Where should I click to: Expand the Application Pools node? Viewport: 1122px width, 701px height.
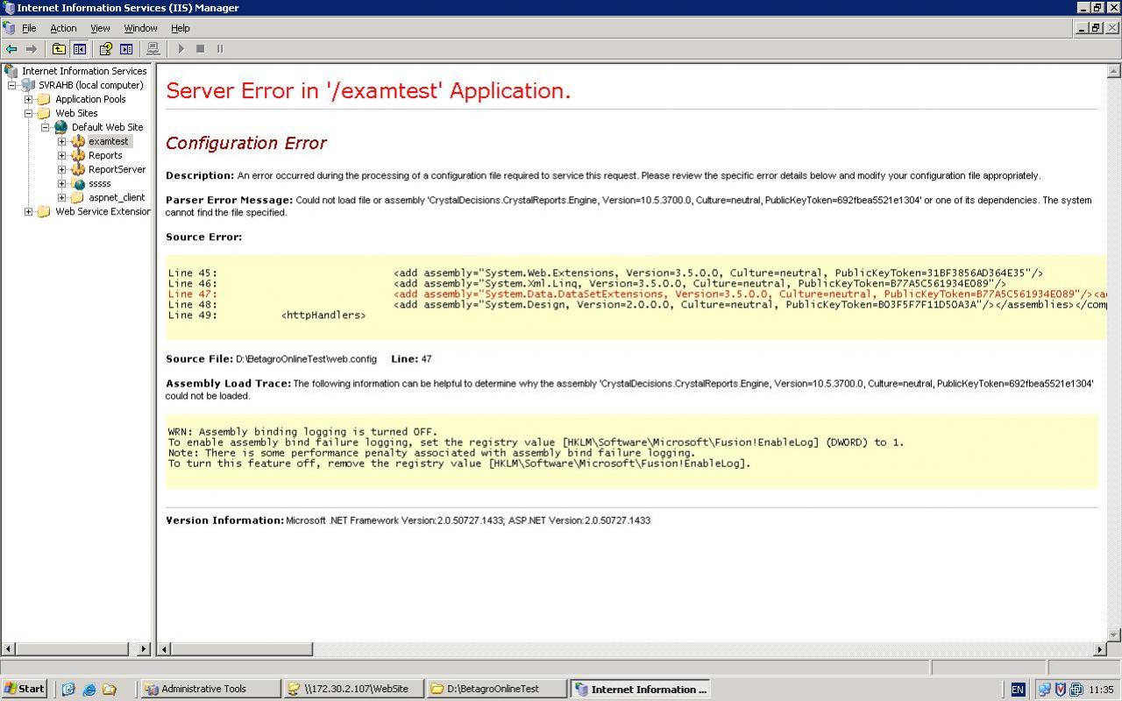tap(28, 99)
